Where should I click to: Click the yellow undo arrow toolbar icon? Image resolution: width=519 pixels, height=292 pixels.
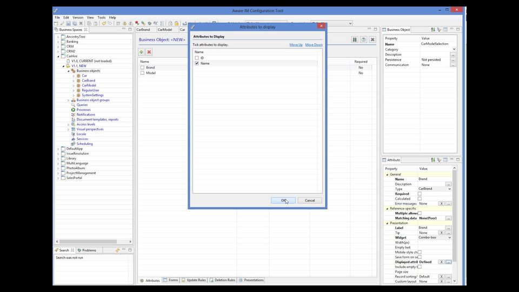pyautogui.click(x=104, y=23)
